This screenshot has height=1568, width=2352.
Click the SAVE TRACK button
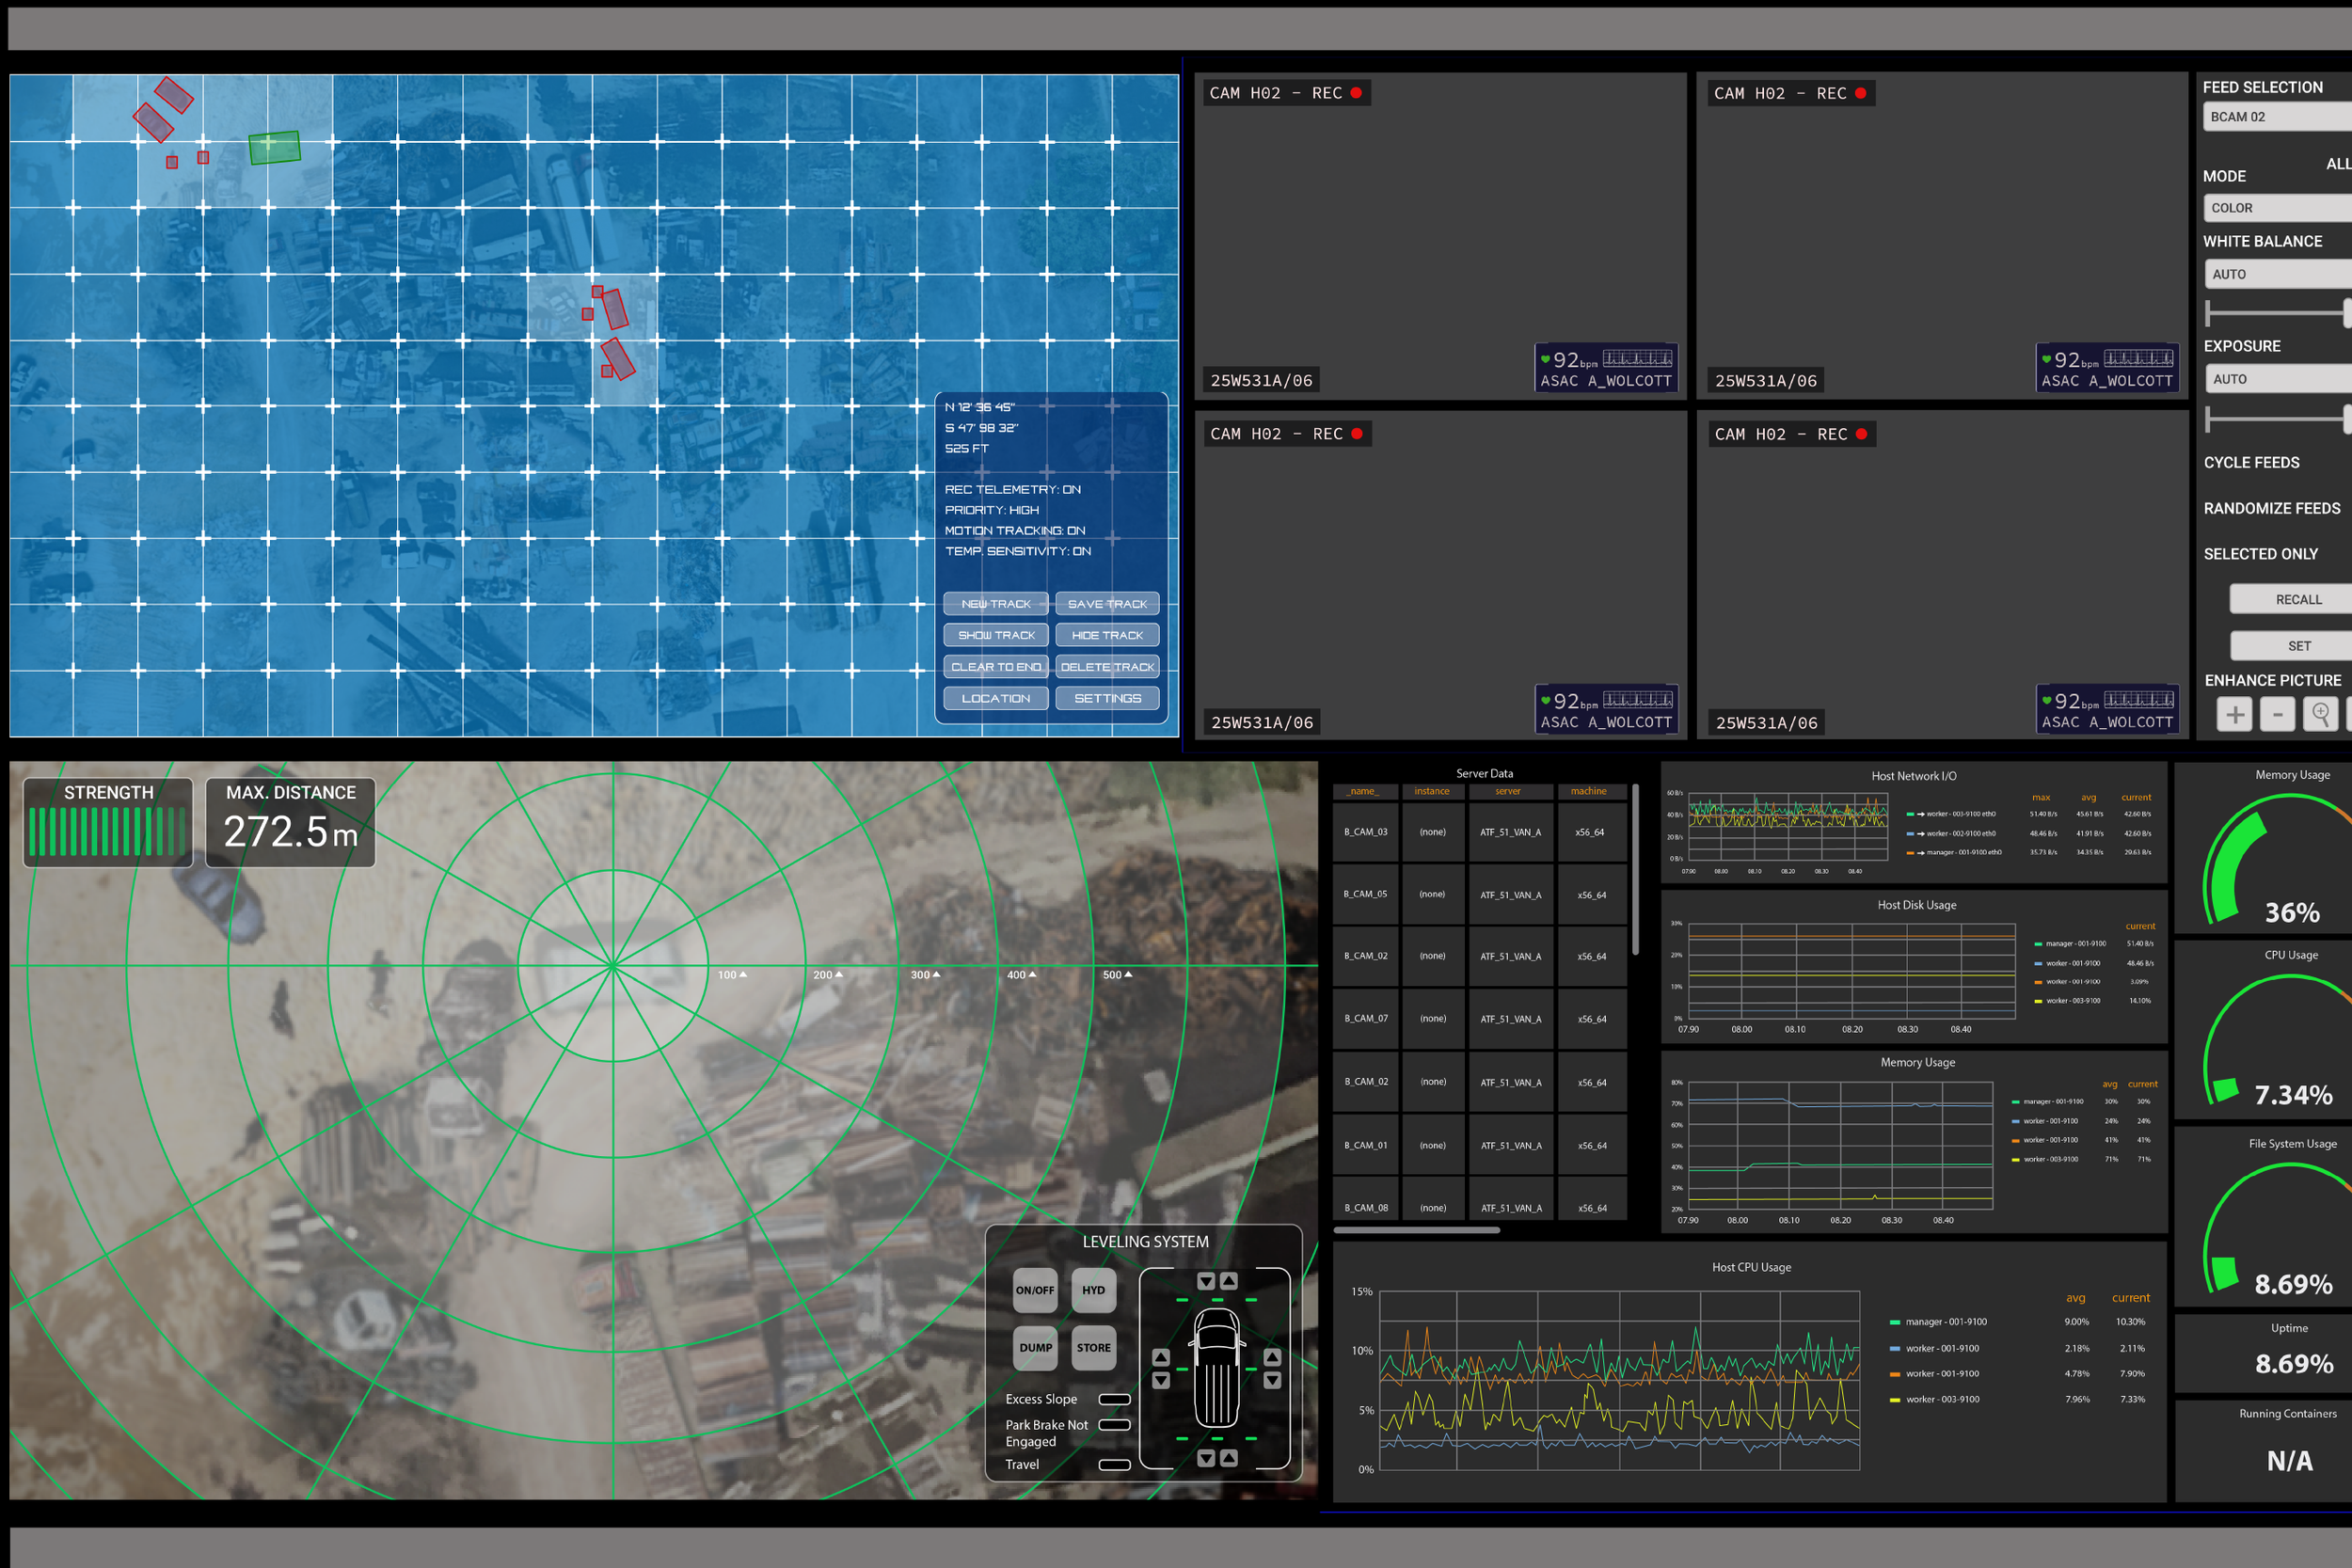tap(1107, 604)
